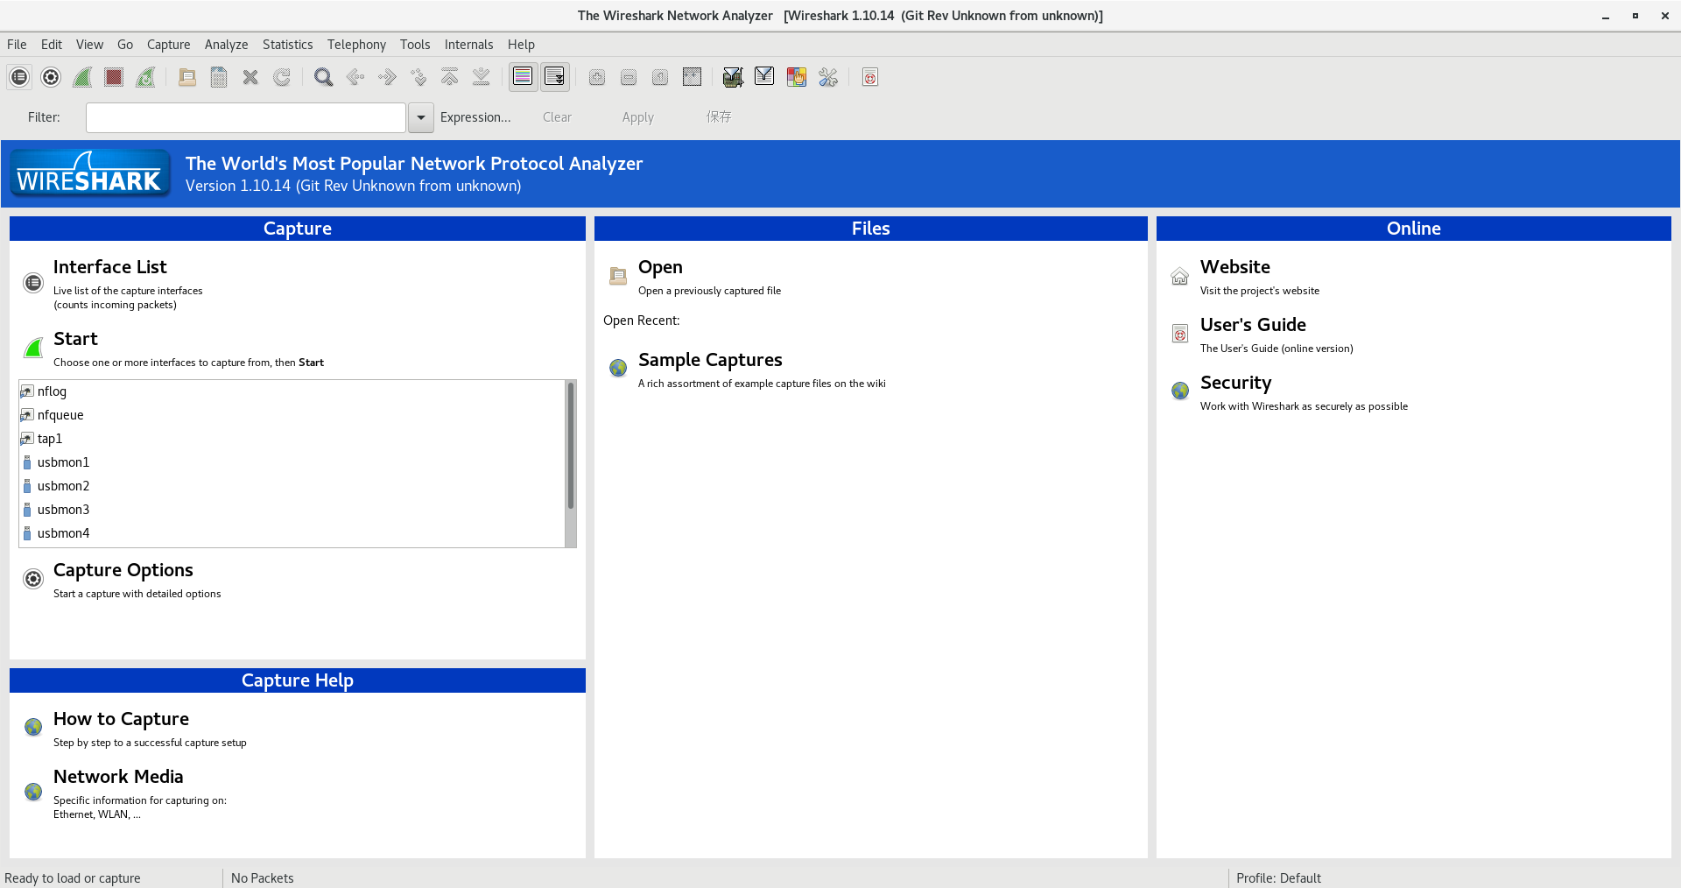Image resolution: width=1681 pixels, height=888 pixels.
Task: Select the usbmon4 interface
Action: click(292, 533)
